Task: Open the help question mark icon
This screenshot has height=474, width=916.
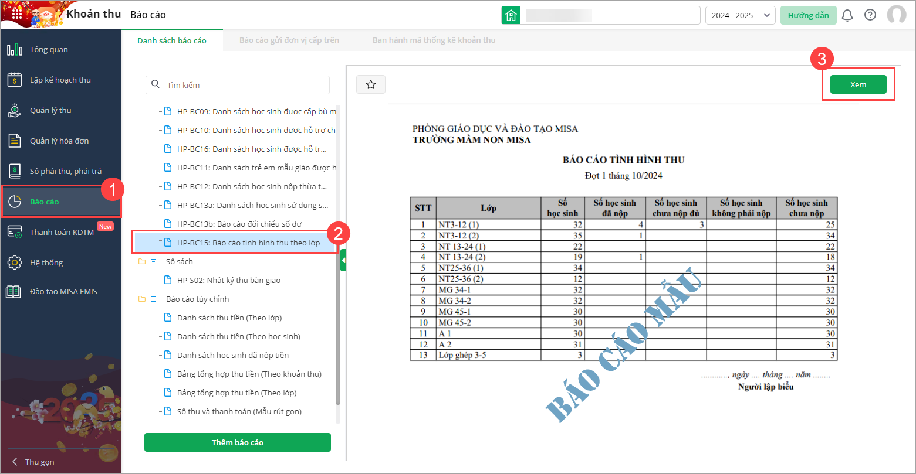Action: [x=870, y=15]
